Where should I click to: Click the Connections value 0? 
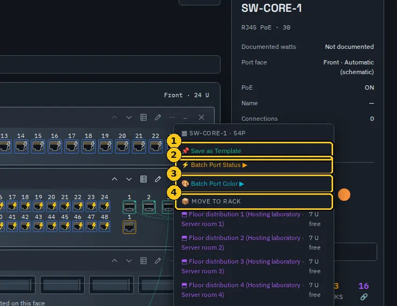click(x=372, y=119)
